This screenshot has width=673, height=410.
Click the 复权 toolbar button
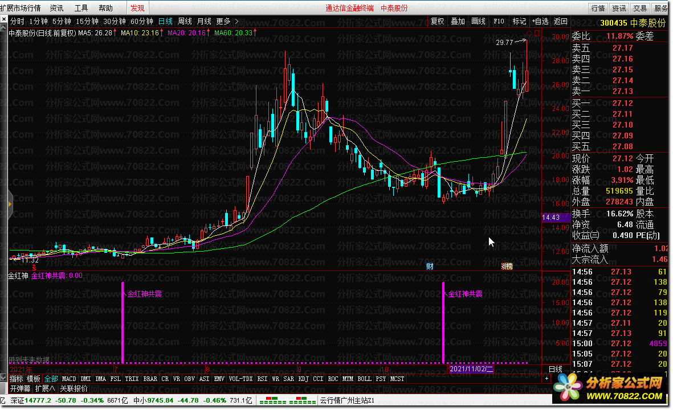click(x=437, y=21)
